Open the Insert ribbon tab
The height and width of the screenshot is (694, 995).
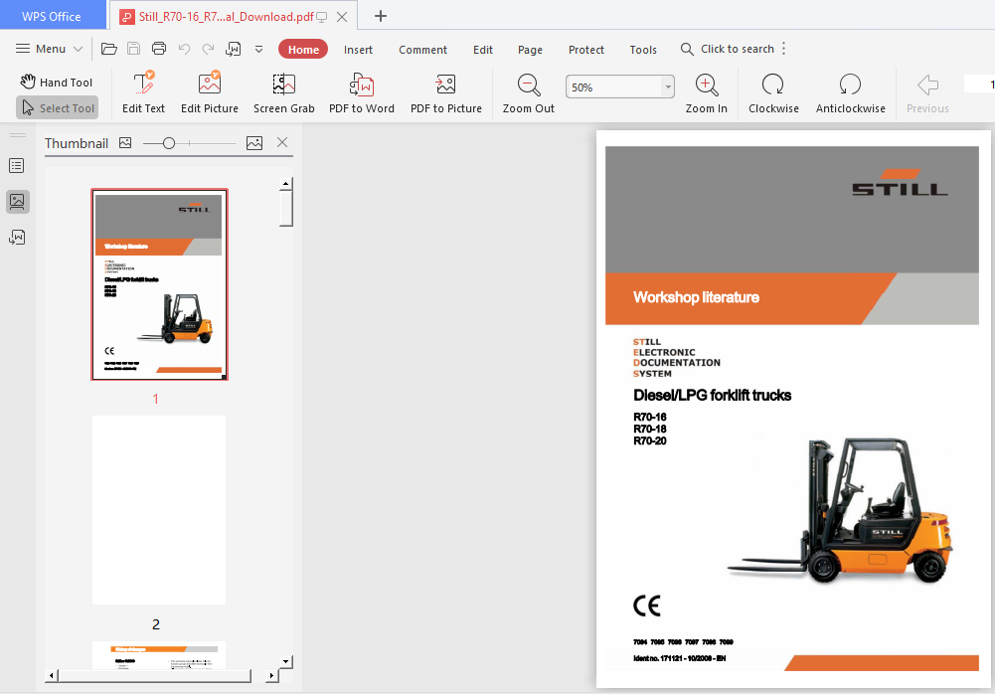358,50
